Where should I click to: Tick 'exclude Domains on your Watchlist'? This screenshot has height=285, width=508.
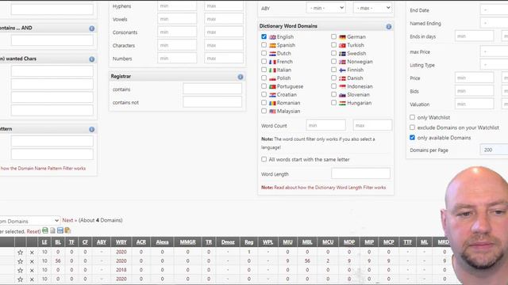tap(412, 127)
